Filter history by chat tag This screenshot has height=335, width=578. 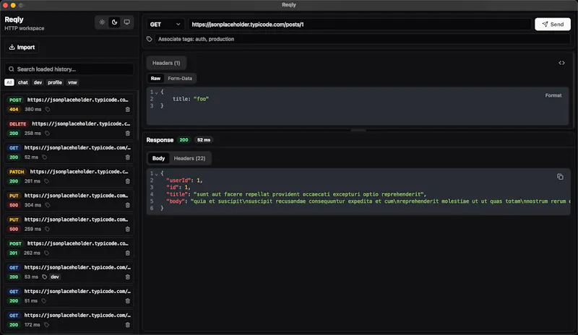(x=23, y=82)
